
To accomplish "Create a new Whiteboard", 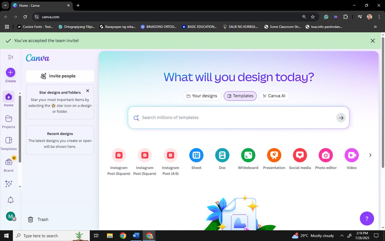I will pos(248,155).
